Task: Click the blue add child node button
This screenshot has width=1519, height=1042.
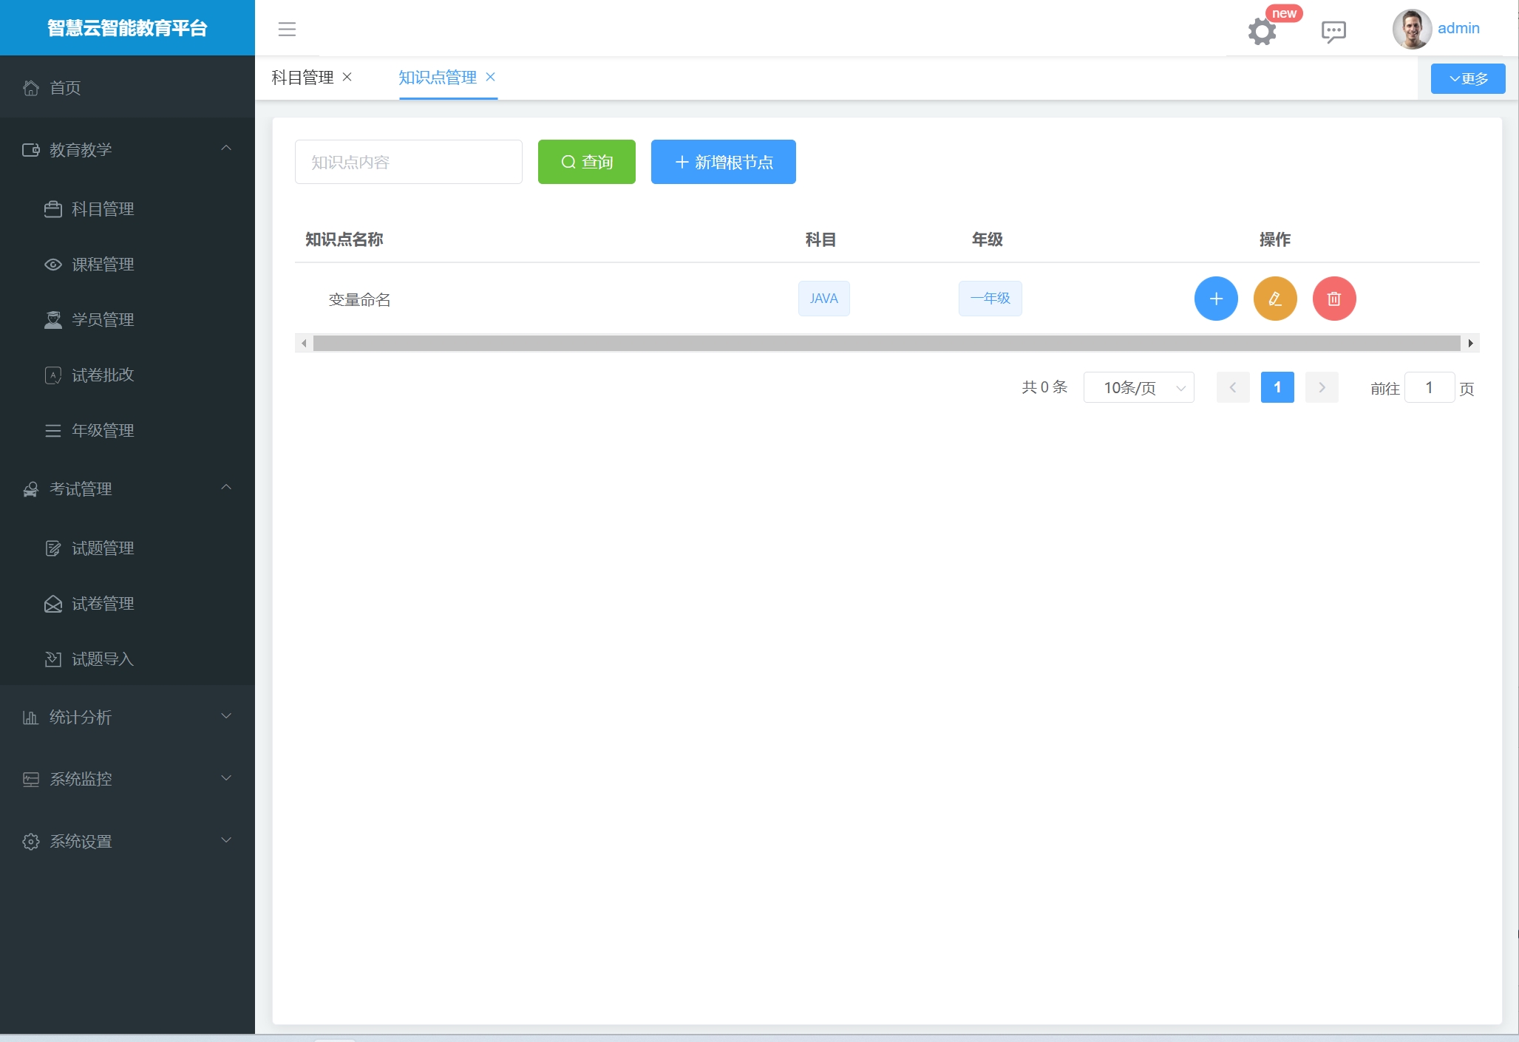Action: coord(1215,299)
